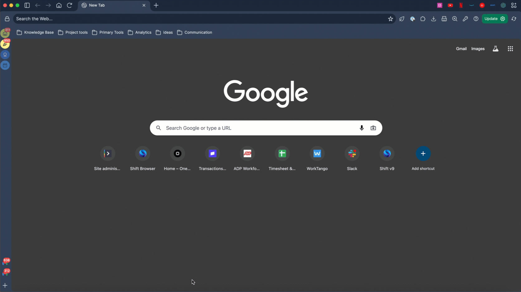Open the Home page button in the toolbar
This screenshot has width=521, height=292.
tap(59, 5)
